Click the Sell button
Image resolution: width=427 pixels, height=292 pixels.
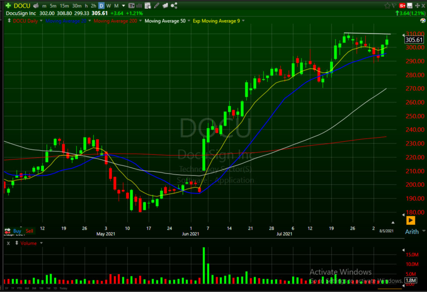click(x=30, y=231)
